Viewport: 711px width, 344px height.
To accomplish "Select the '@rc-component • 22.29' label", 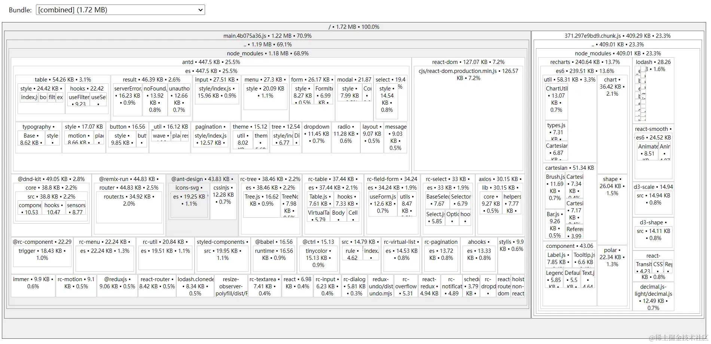I will (x=42, y=242).
